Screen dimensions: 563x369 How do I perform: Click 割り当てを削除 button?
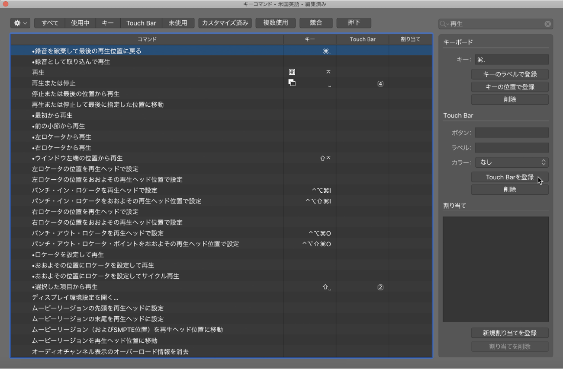click(x=510, y=347)
